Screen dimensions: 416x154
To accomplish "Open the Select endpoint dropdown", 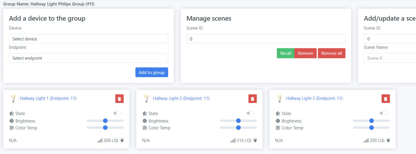I will point(88,58).
